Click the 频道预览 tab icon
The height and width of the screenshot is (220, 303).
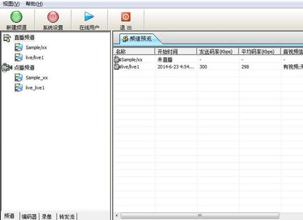[x=125, y=39]
